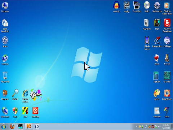Click the Windows Start orb

click(x=4, y=126)
